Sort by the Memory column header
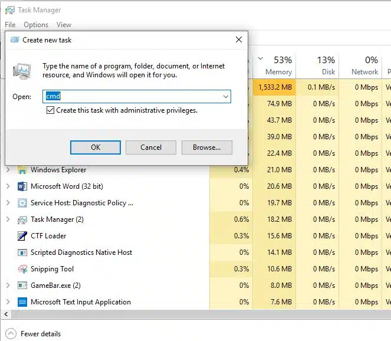Image resolution: width=391 pixels, height=341 pixels. pyautogui.click(x=274, y=66)
